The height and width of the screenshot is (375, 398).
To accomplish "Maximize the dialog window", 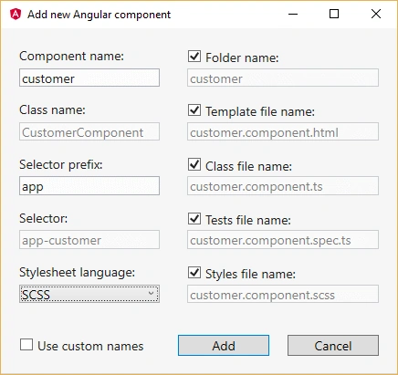I will pyautogui.click(x=334, y=14).
